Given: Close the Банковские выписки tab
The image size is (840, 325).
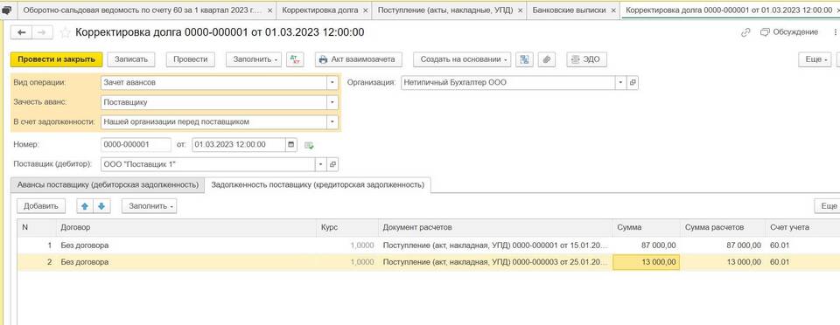Looking at the screenshot, I should pos(612,10).
